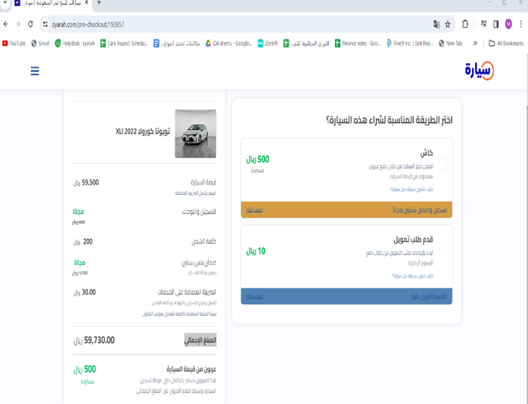
Task: Click the link under financing option description
Action: [x=412, y=276]
